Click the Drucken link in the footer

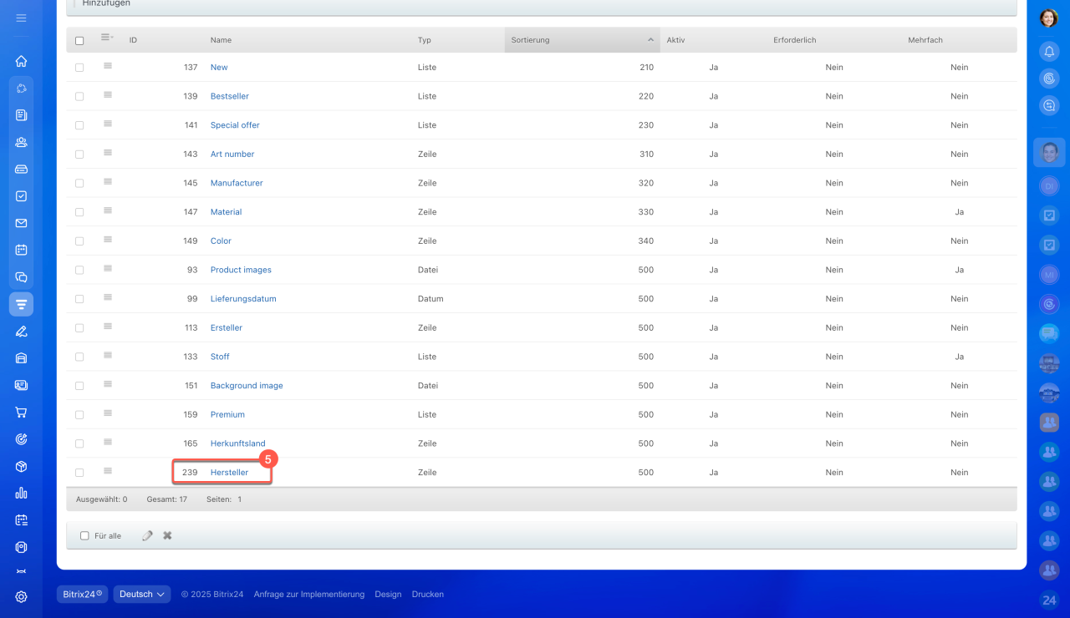coord(428,595)
